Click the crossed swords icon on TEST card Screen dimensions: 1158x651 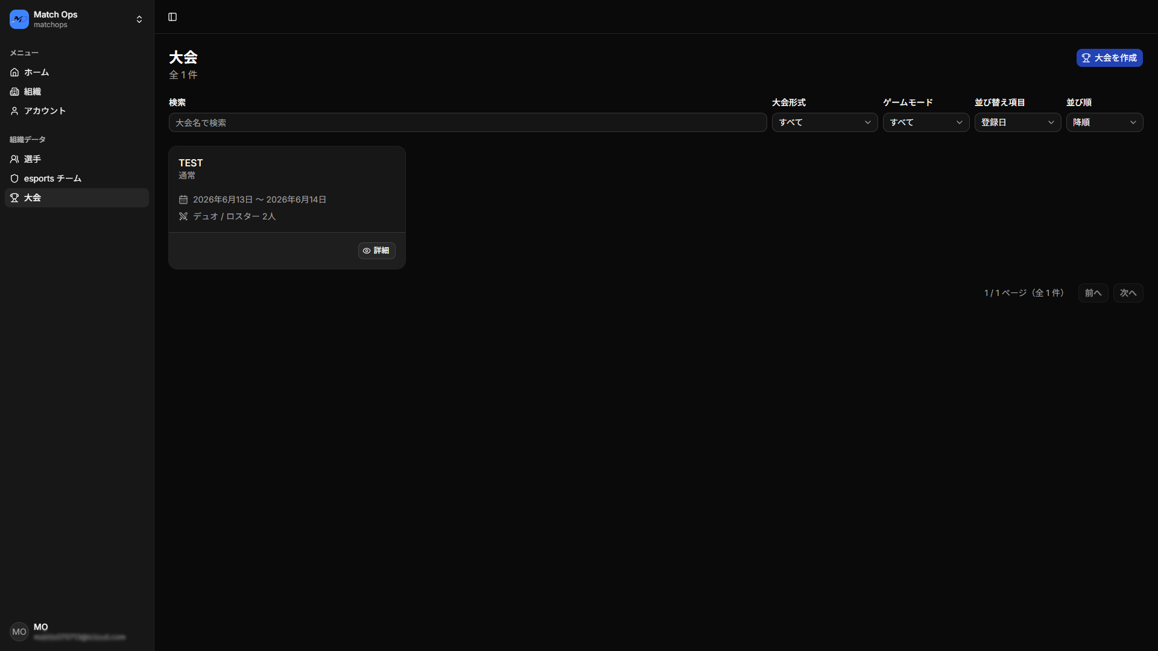pyautogui.click(x=183, y=216)
